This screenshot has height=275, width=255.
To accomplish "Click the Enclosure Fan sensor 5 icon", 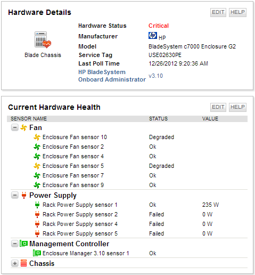I will click(37, 166).
